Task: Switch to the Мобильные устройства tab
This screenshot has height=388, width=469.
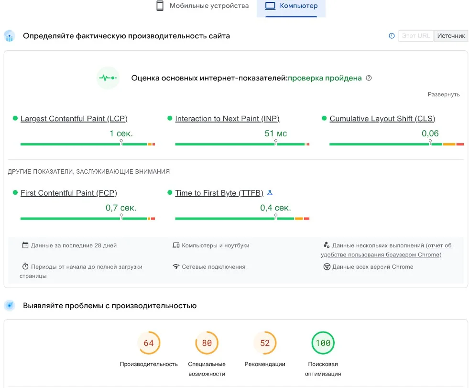Action: tap(203, 6)
